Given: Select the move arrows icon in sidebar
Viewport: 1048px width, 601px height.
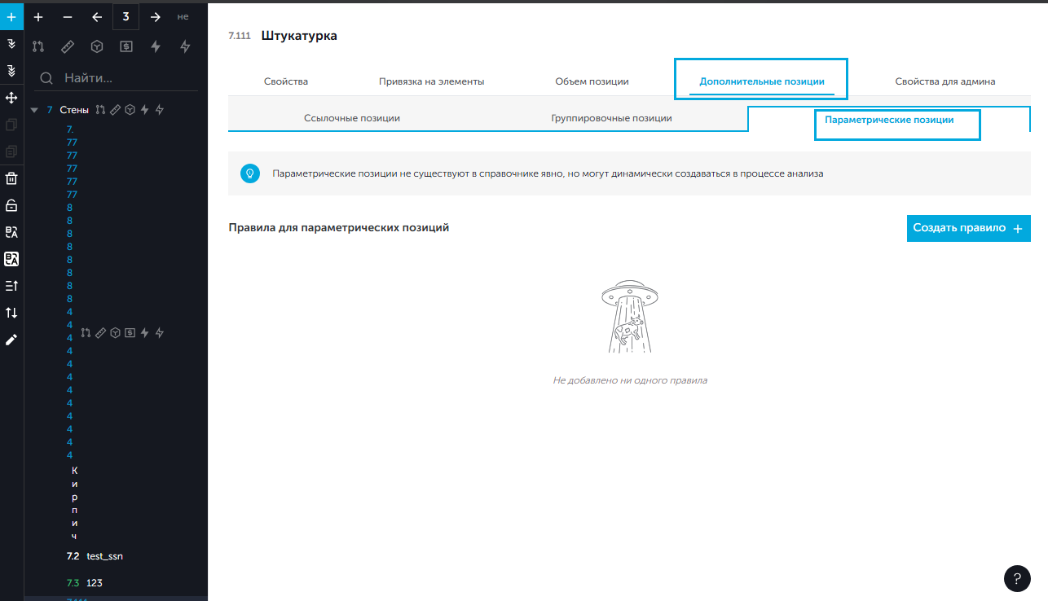Looking at the screenshot, I should tap(11, 98).
